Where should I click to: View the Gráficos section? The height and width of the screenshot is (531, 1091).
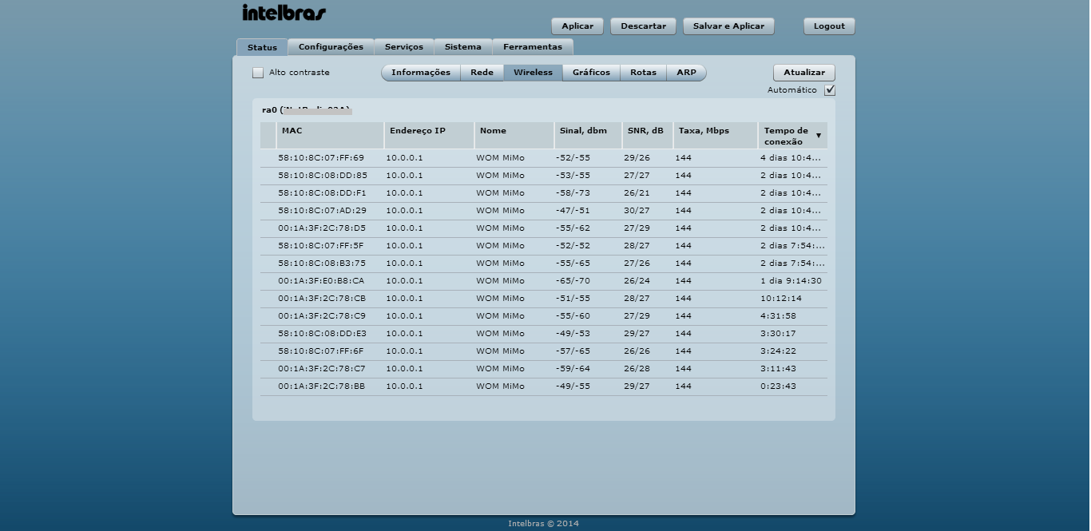[x=591, y=73]
